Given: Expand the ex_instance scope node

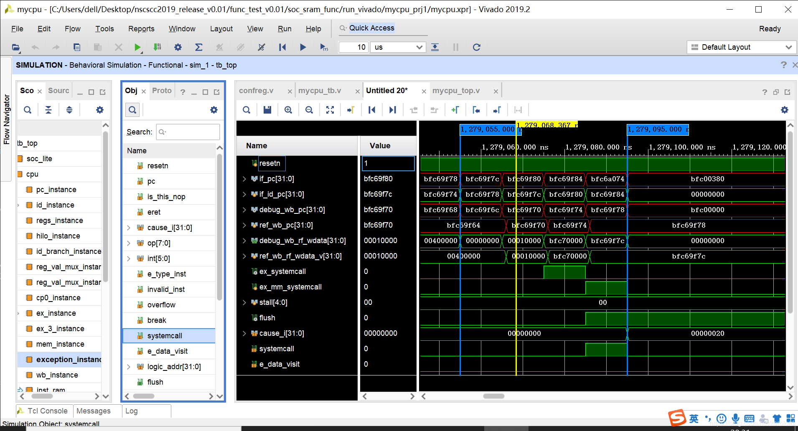Looking at the screenshot, I should pos(18,313).
